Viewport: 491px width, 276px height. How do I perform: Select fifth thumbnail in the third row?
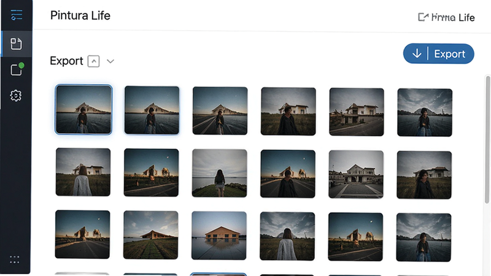coord(355,237)
